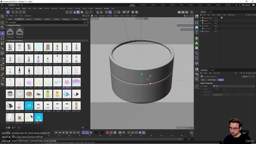Step to the next frame
The image size is (256, 144).
pos(71,132)
